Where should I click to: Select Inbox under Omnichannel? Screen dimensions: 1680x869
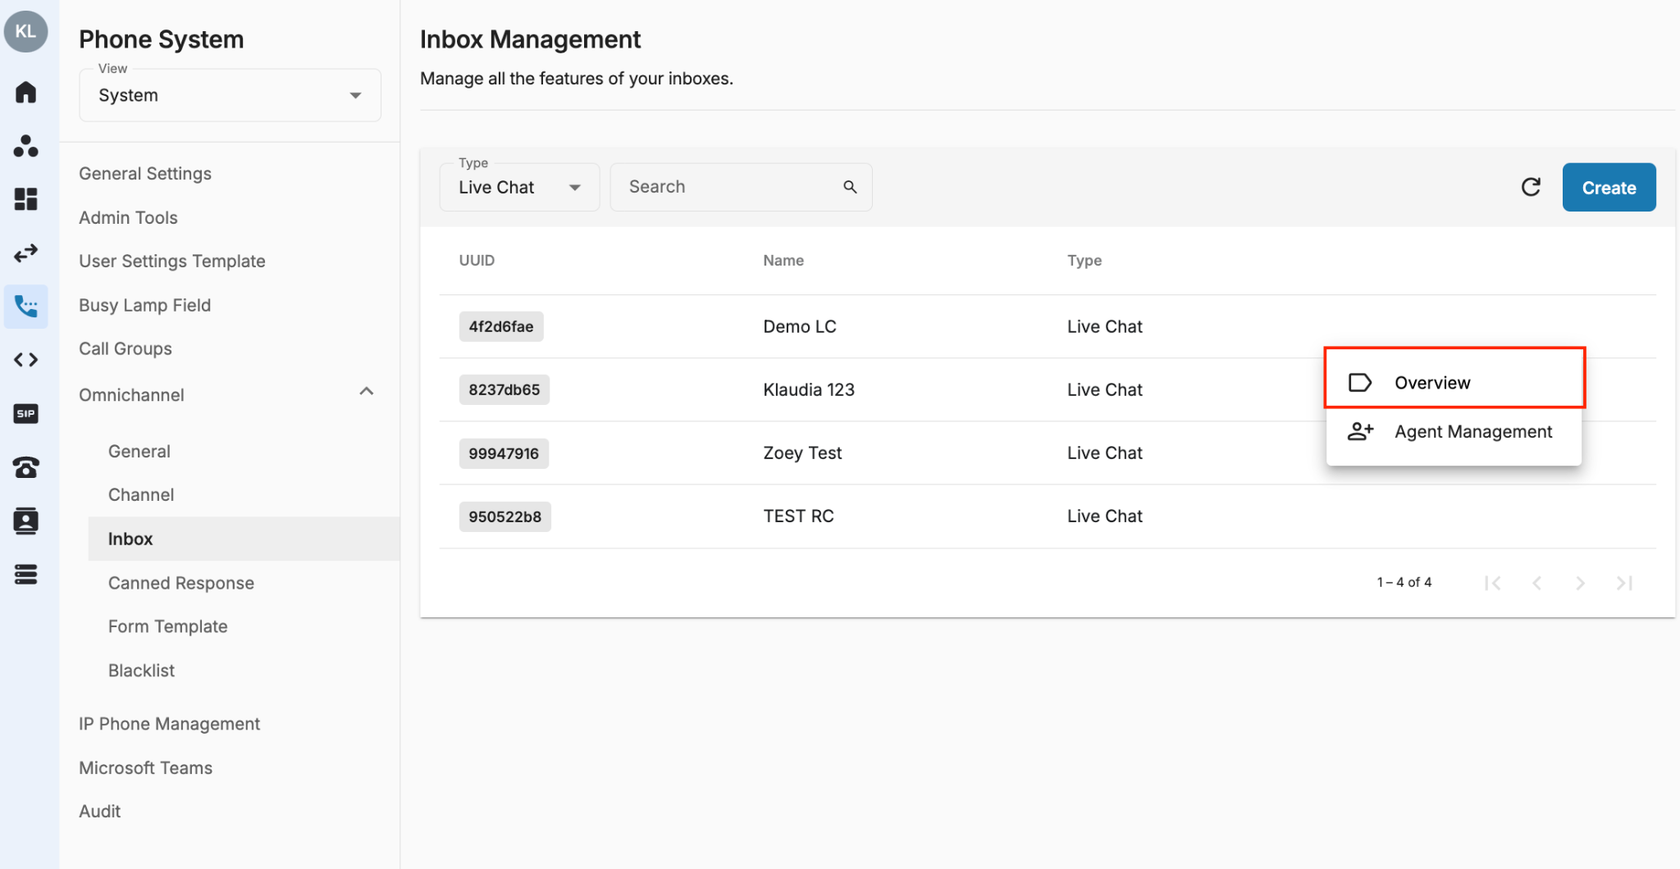[244, 539]
